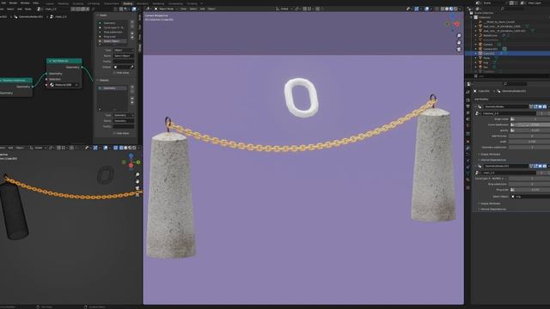Open the Object Data properties tab
550x309 pixels.
tap(467, 173)
